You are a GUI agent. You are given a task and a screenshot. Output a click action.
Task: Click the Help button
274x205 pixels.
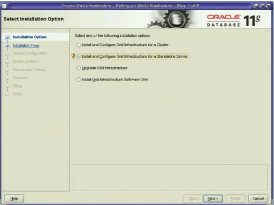click(14, 199)
